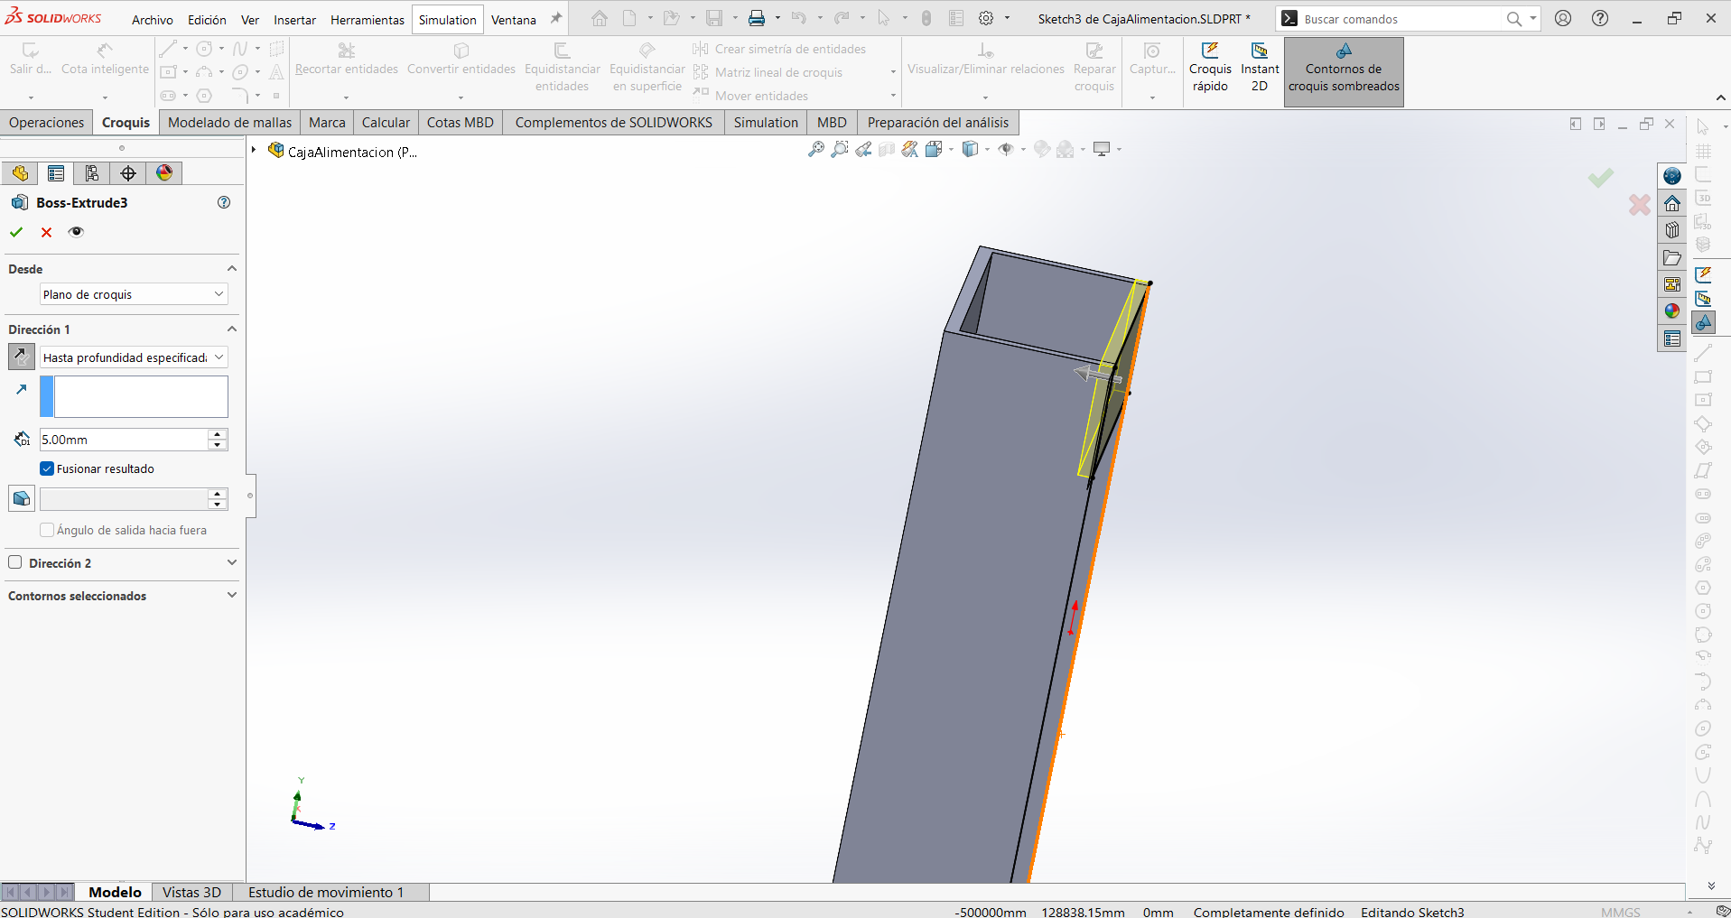The width and height of the screenshot is (1731, 918).
Task: Open Plano de croquis dropdown
Action: point(134,294)
